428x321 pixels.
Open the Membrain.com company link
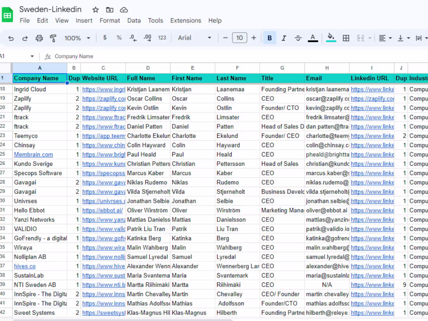pyautogui.click(x=33, y=154)
